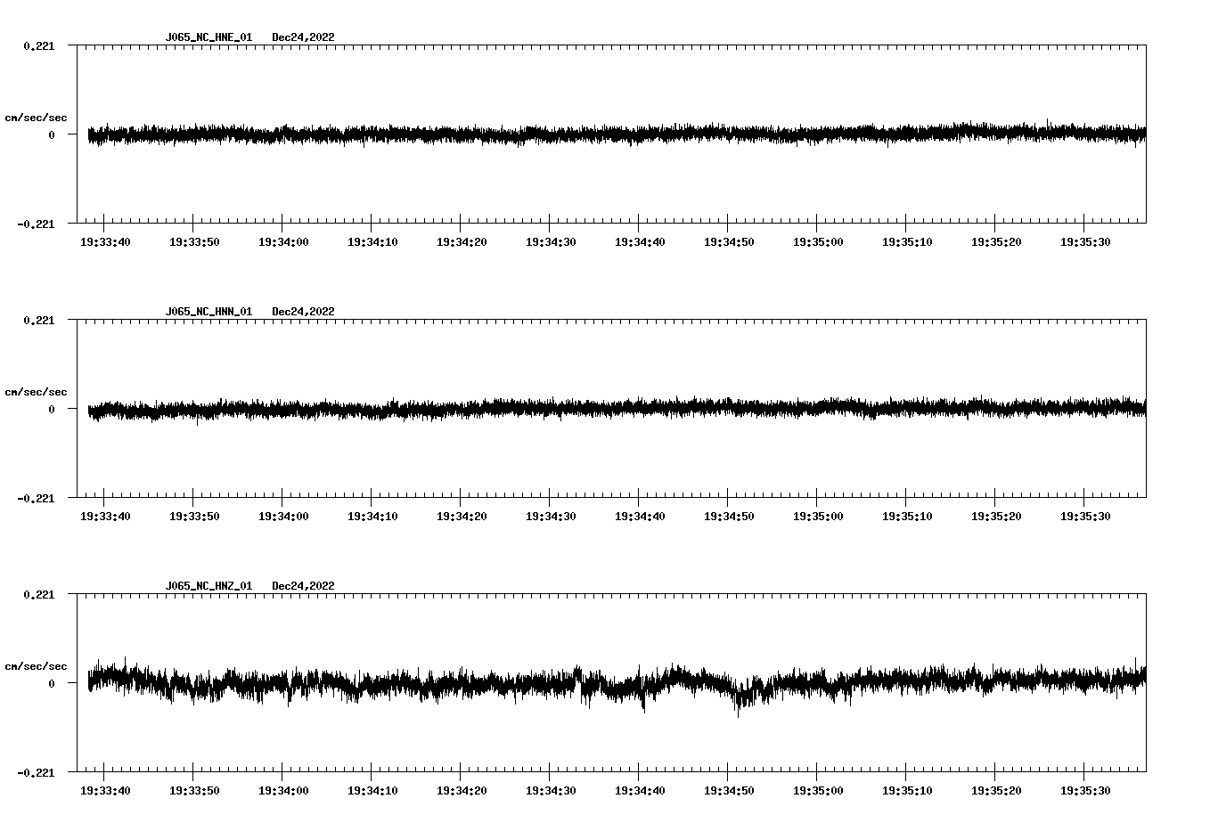This screenshot has height=823, width=1210.
Task: Click the J065_NC_HNE_01 trace title
Action: [208, 37]
